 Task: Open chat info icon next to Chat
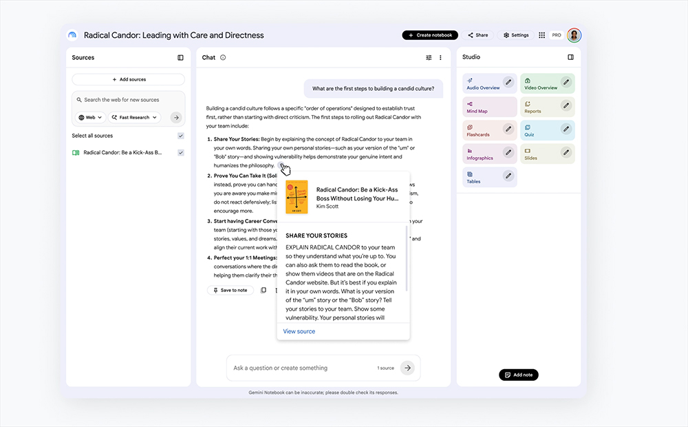(x=223, y=58)
